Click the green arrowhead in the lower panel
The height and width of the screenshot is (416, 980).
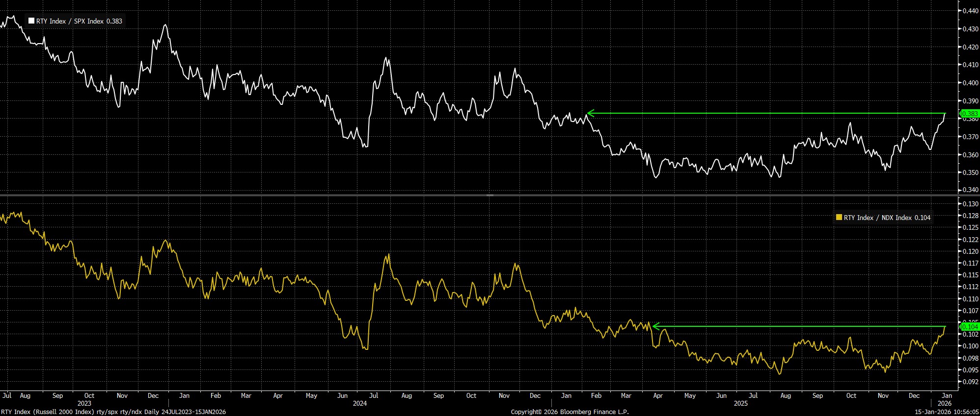[x=655, y=326]
